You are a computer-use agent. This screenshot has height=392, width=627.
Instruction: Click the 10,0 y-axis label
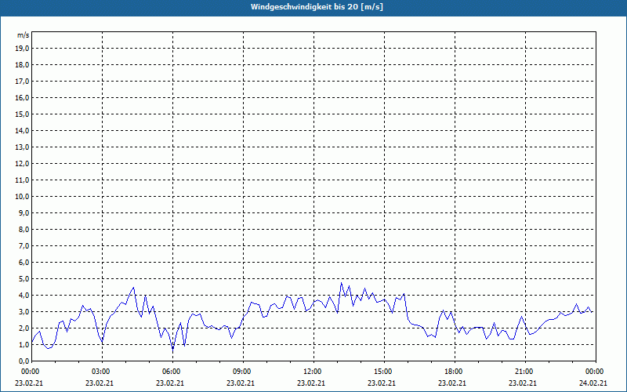22,197
